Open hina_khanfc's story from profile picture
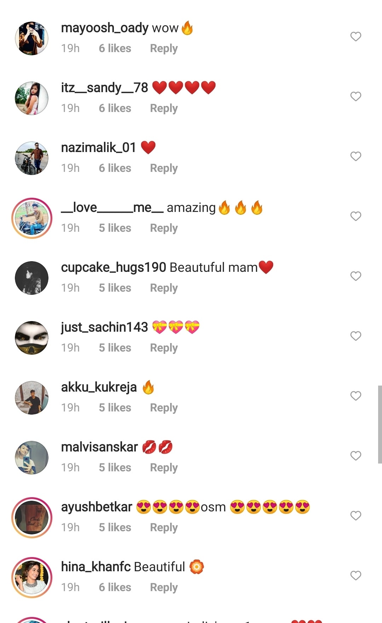This screenshot has height=623, width=382. [x=32, y=577]
